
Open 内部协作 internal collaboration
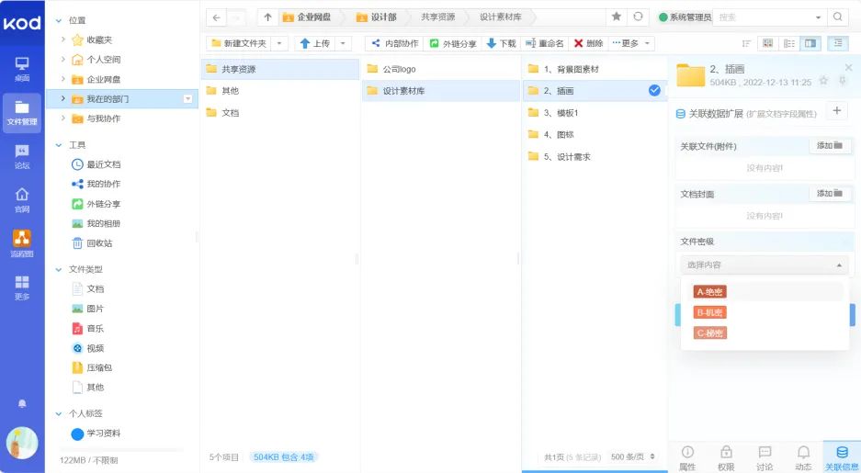(395, 43)
